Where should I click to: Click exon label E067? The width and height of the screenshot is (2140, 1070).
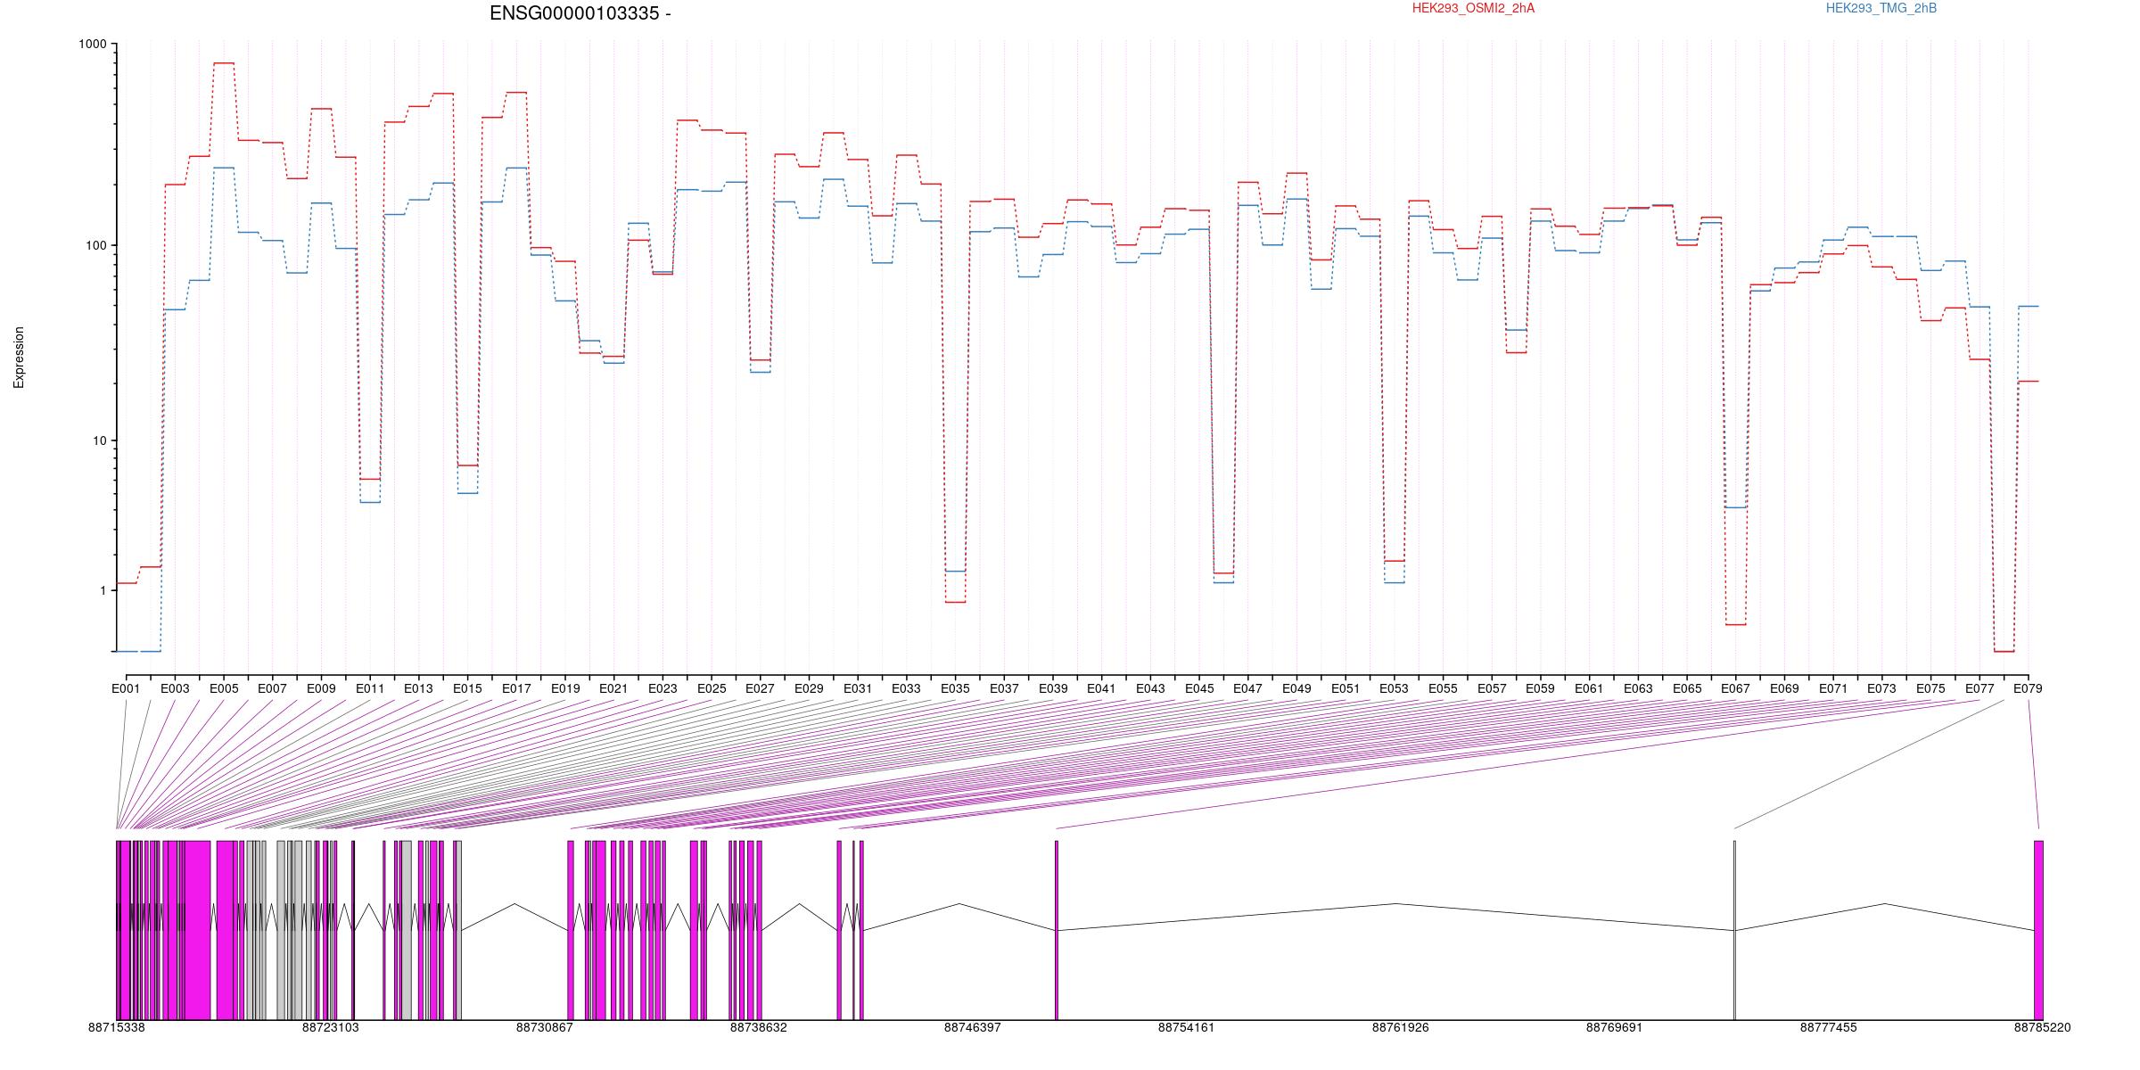1735,688
